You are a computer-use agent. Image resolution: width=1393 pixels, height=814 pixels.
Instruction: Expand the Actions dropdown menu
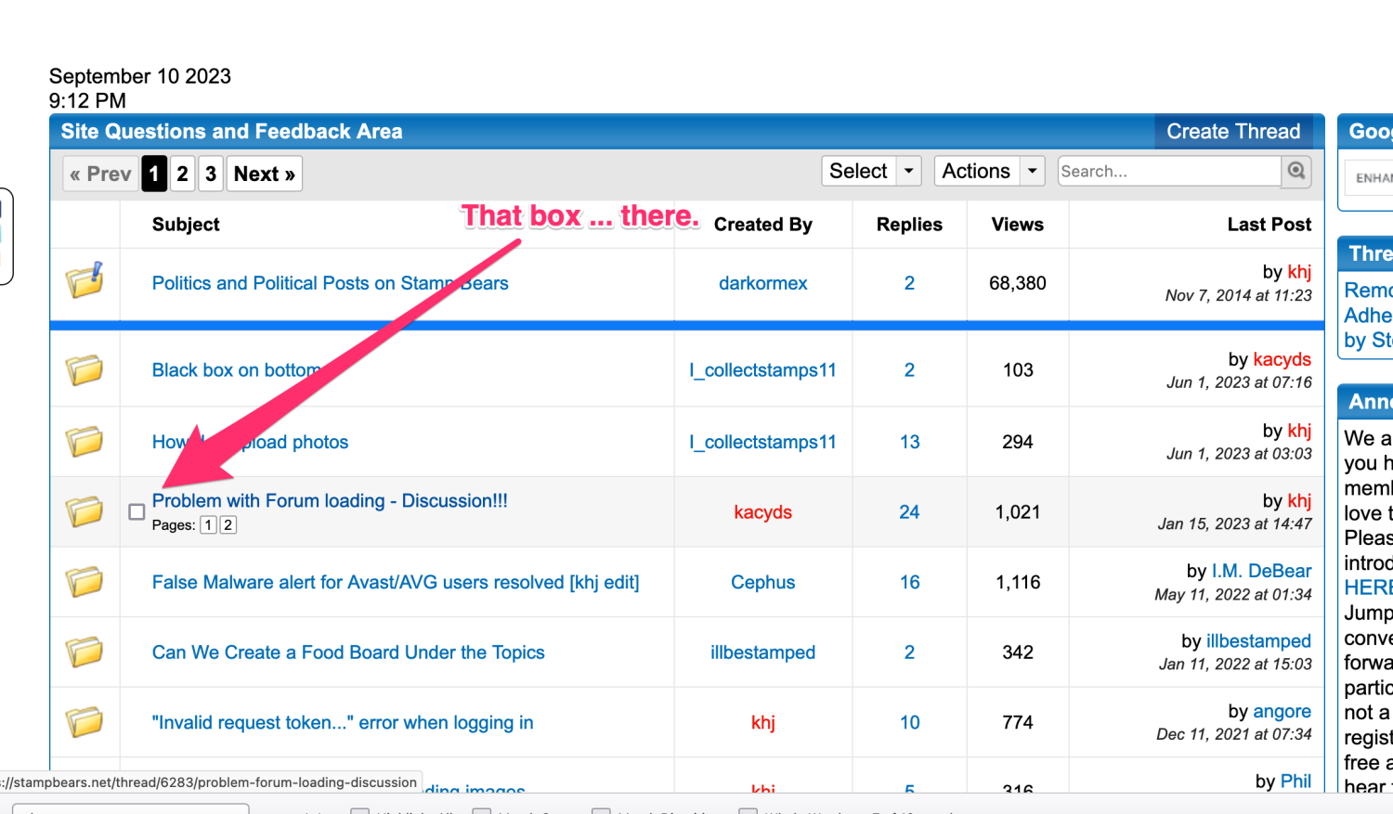click(x=988, y=171)
